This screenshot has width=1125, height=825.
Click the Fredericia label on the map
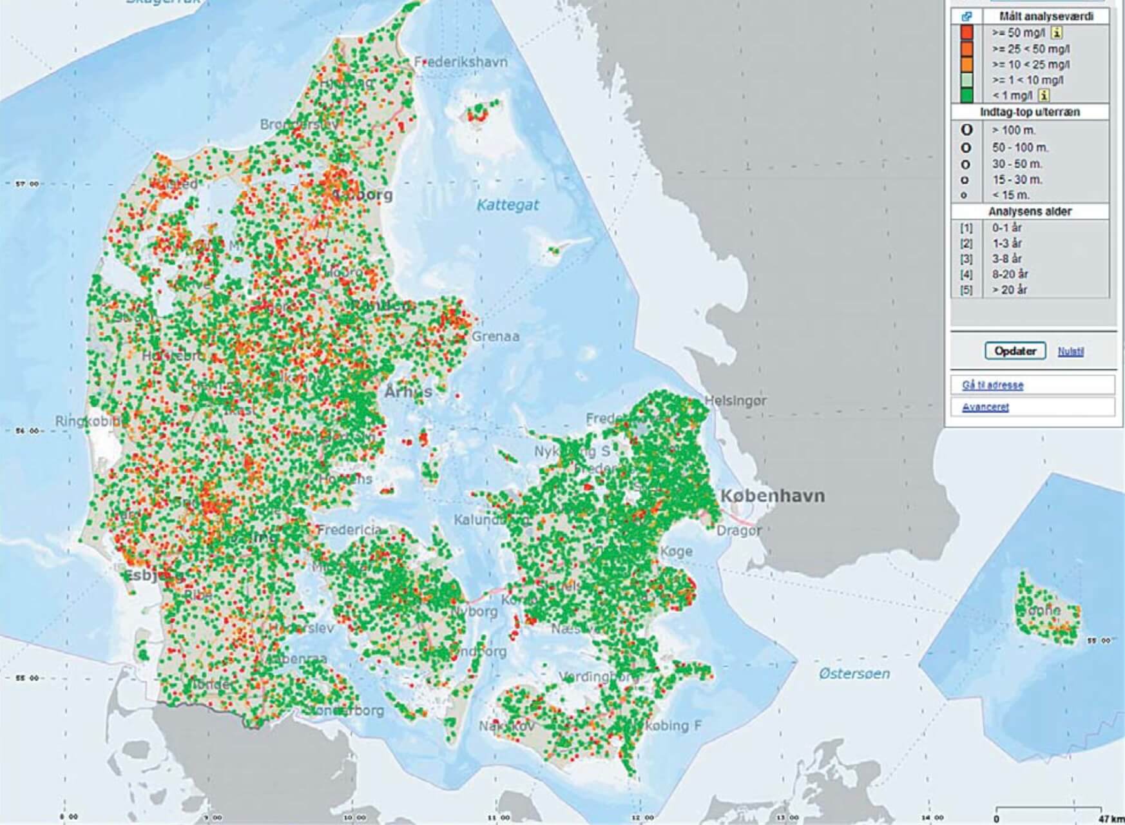pyautogui.click(x=349, y=530)
